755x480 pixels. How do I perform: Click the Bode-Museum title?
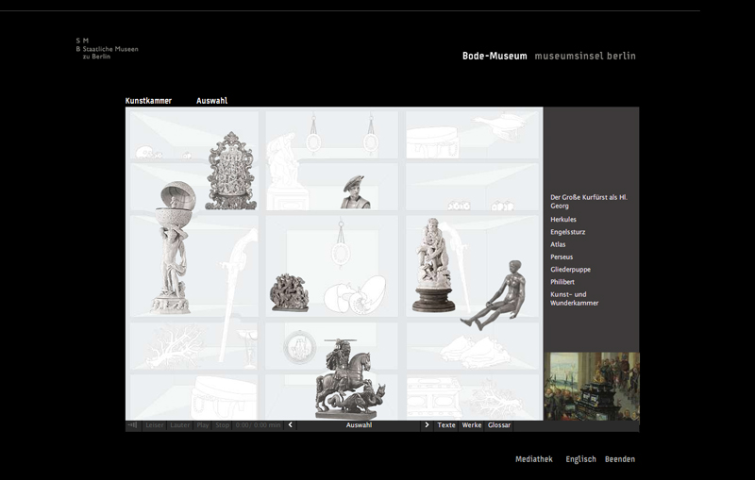(495, 56)
